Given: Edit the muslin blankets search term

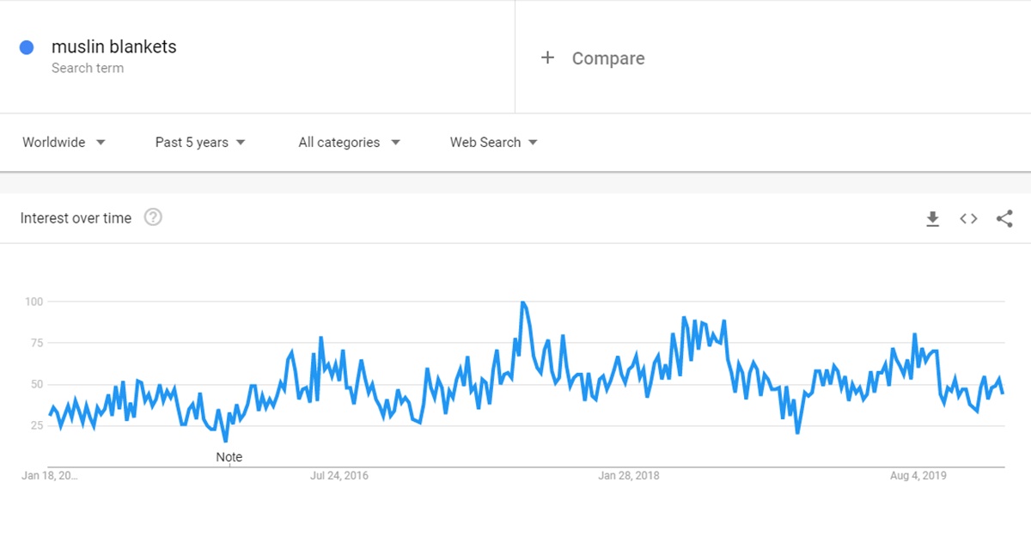Looking at the screenshot, I should (x=114, y=46).
